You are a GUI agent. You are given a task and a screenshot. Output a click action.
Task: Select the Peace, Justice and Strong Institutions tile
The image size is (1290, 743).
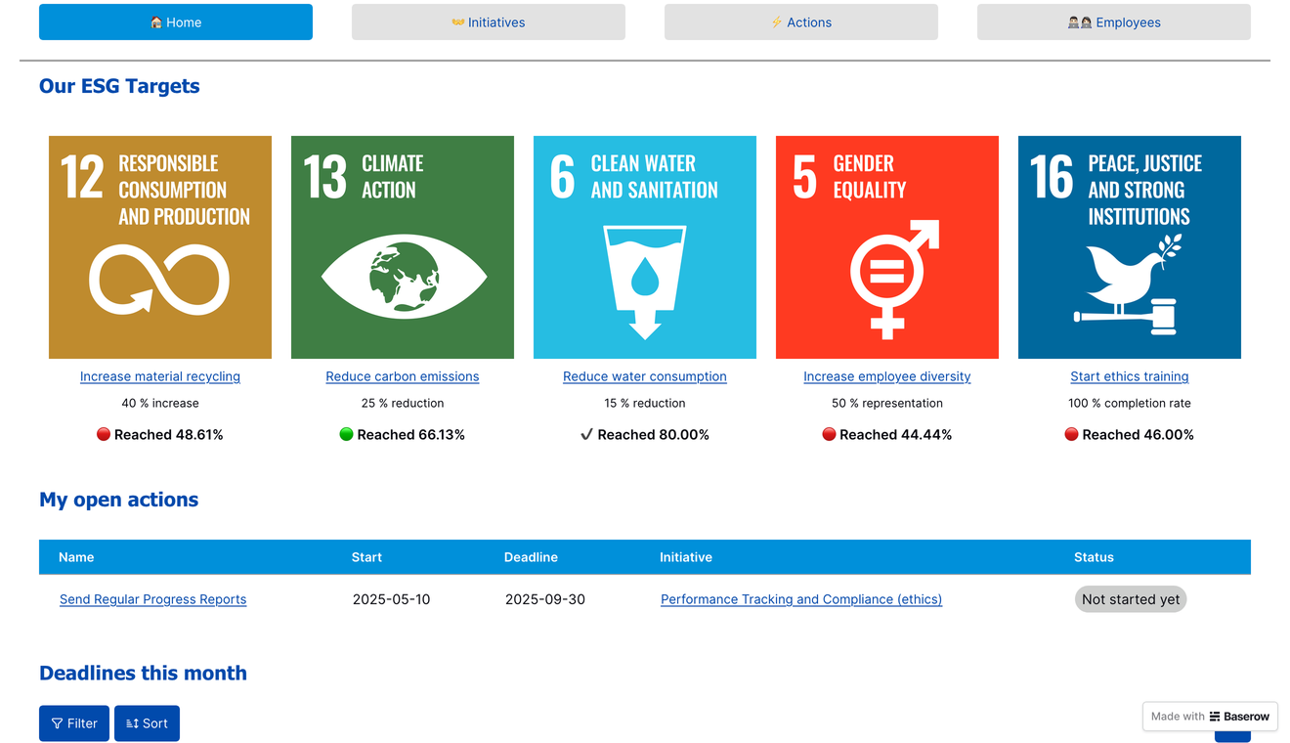click(x=1130, y=247)
